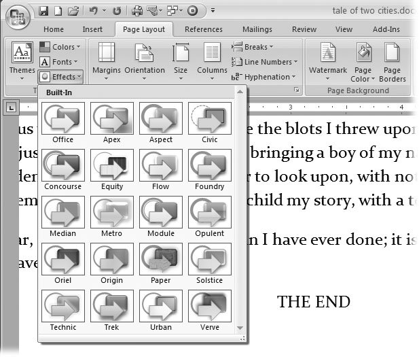The height and width of the screenshot is (357, 419).
Task: Open the Columns menu
Action: (x=212, y=61)
